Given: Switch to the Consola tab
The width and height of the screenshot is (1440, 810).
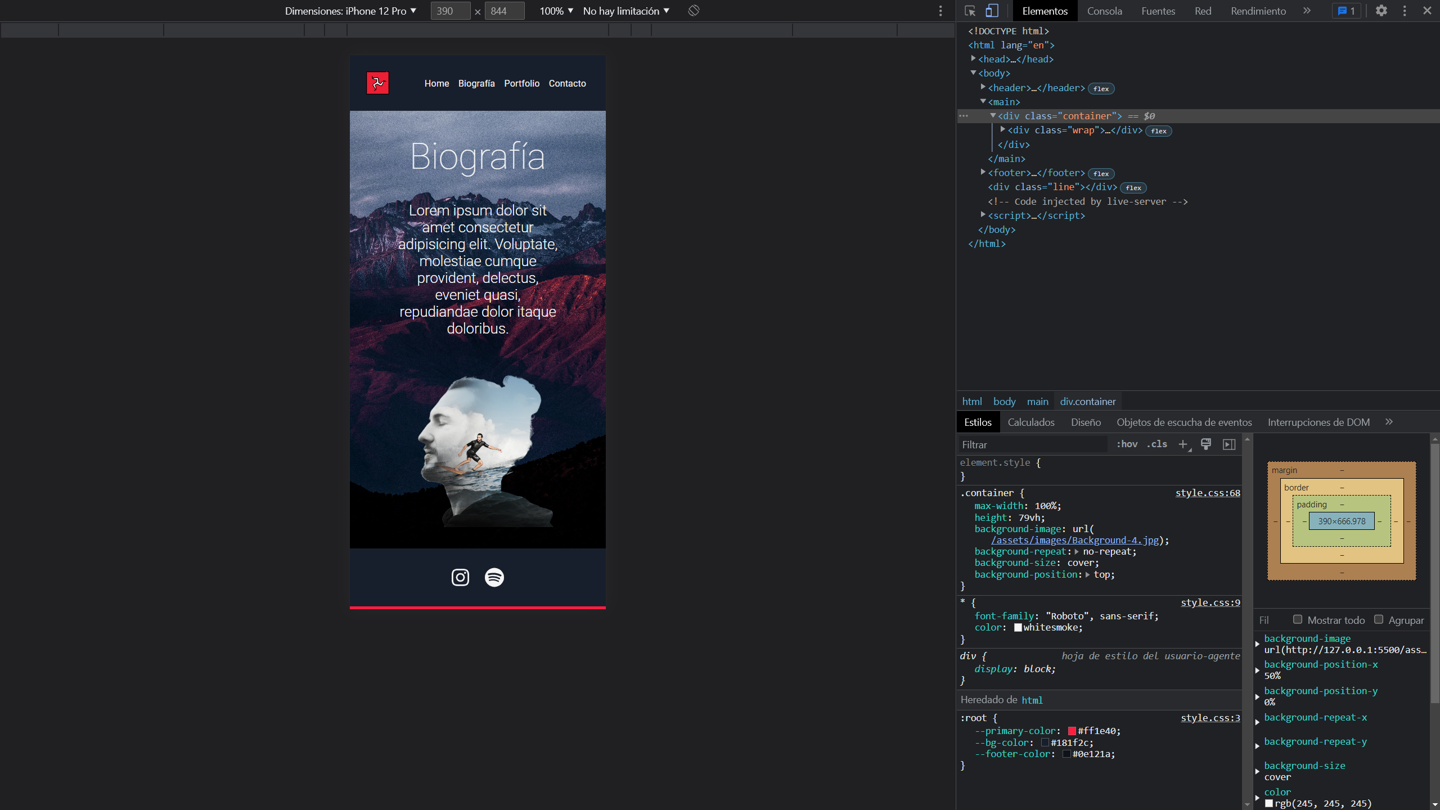Looking at the screenshot, I should tap(1104, 11).
